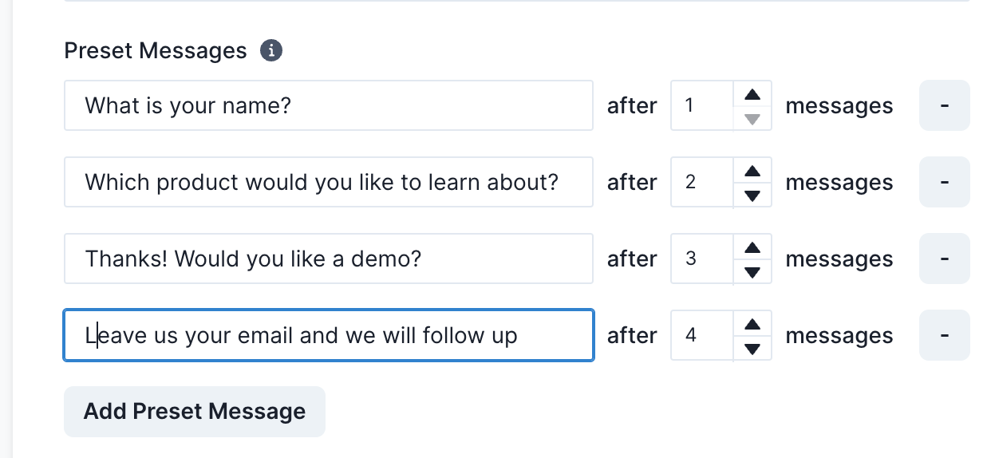Increase message count for 'What is your name?'

pyautogui.click(x=752, y=94)
